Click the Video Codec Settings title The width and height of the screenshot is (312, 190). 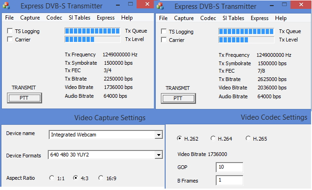pos(274,117)
